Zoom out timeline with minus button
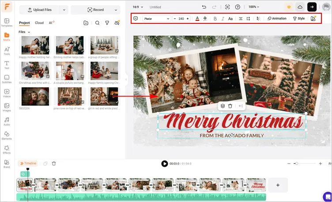 point(289,164)
